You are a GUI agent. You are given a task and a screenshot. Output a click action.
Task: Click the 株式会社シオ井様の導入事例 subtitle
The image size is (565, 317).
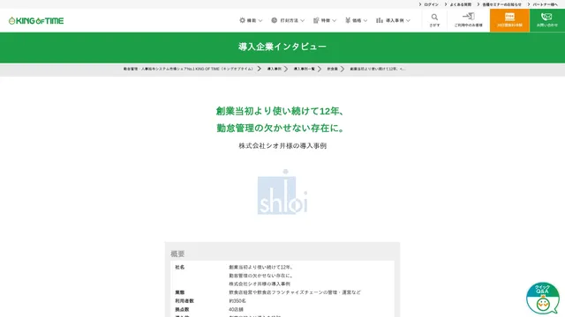pyautogui.click(x=282, y=145)
